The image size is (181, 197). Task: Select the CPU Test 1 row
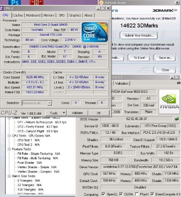click(x=28, y=140)
